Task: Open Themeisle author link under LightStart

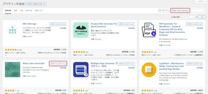Action: tap(166, 84)
